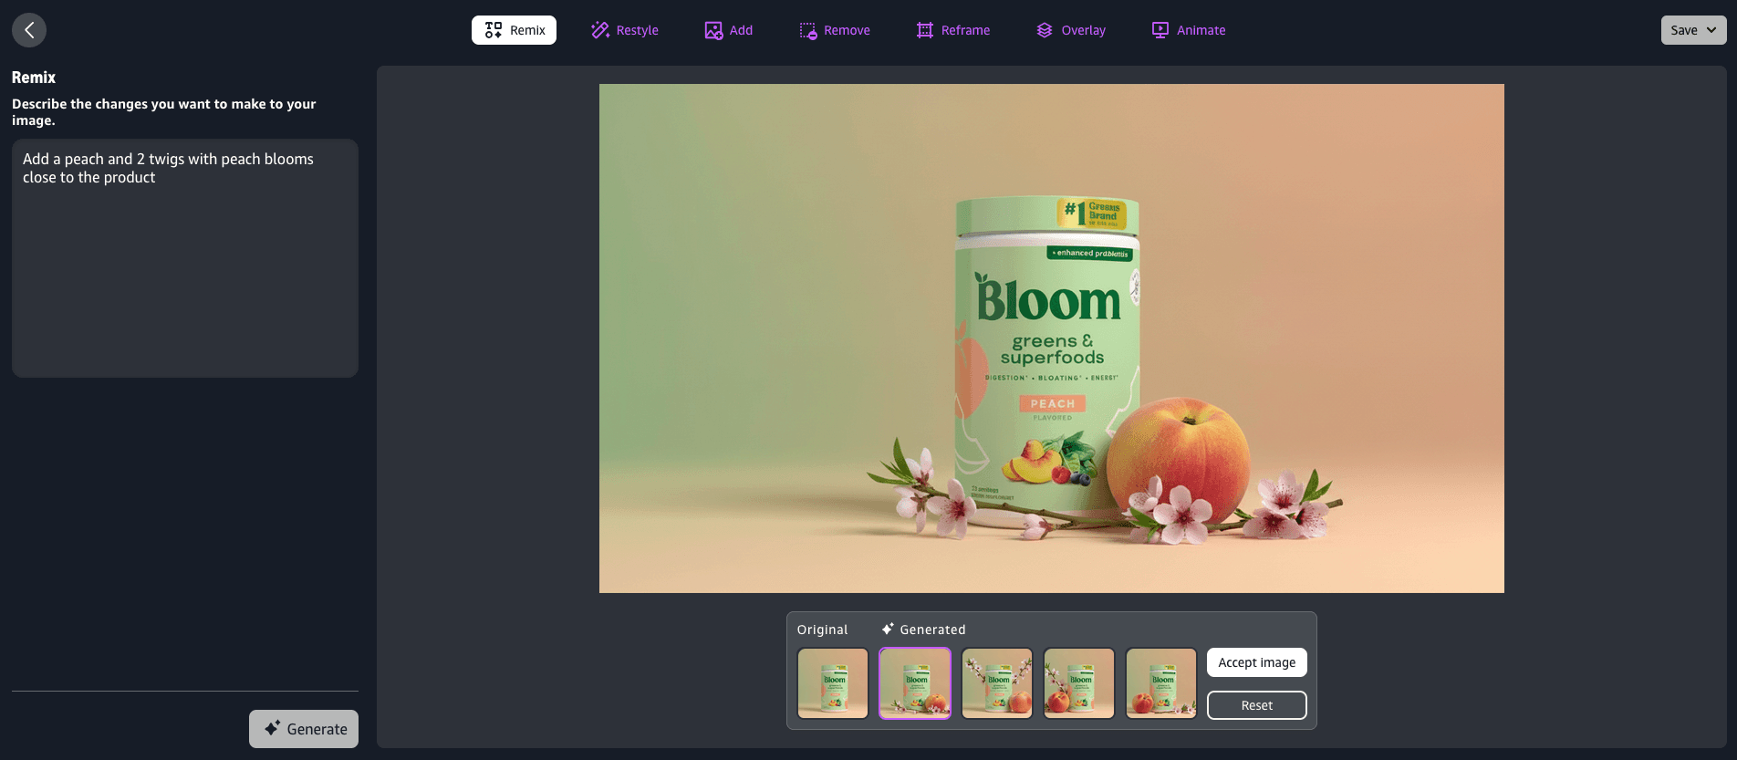Switch to the Remove tab
The image size is (1737, 760).
point(835,30)
